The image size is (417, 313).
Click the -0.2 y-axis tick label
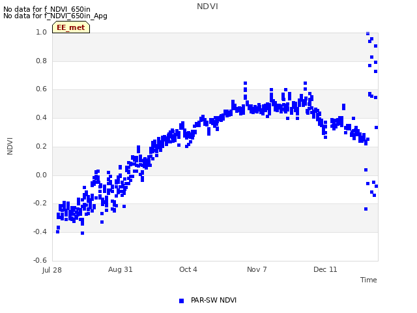pos(40,203)
